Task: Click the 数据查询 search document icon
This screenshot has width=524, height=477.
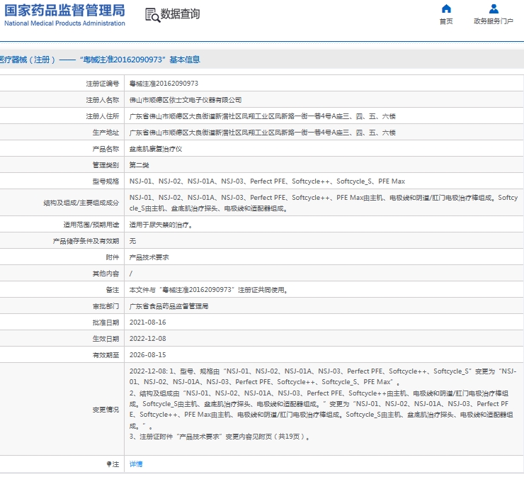Action: [x=153, y=15]
